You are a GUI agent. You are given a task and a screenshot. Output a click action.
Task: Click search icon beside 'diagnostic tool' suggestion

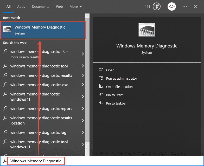tap(5, 66)
